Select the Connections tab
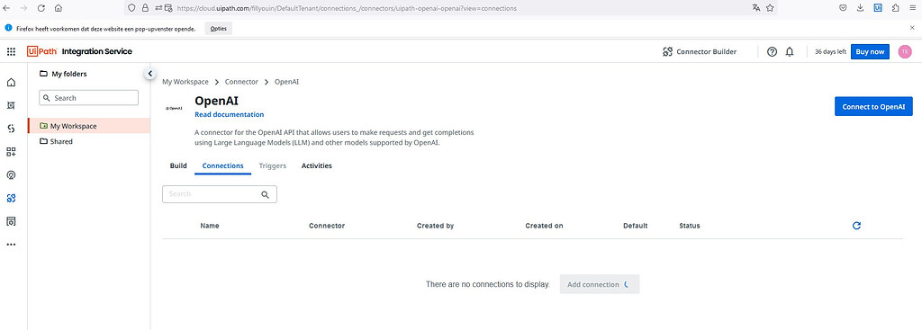This screenshot has width=922, height=330. (x=223, y=165)
